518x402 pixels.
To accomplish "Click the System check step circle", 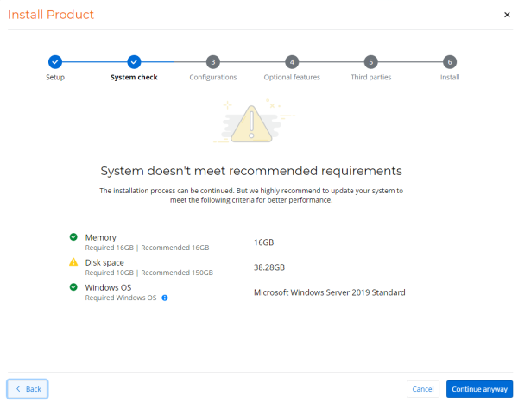I will click(134, 62).
